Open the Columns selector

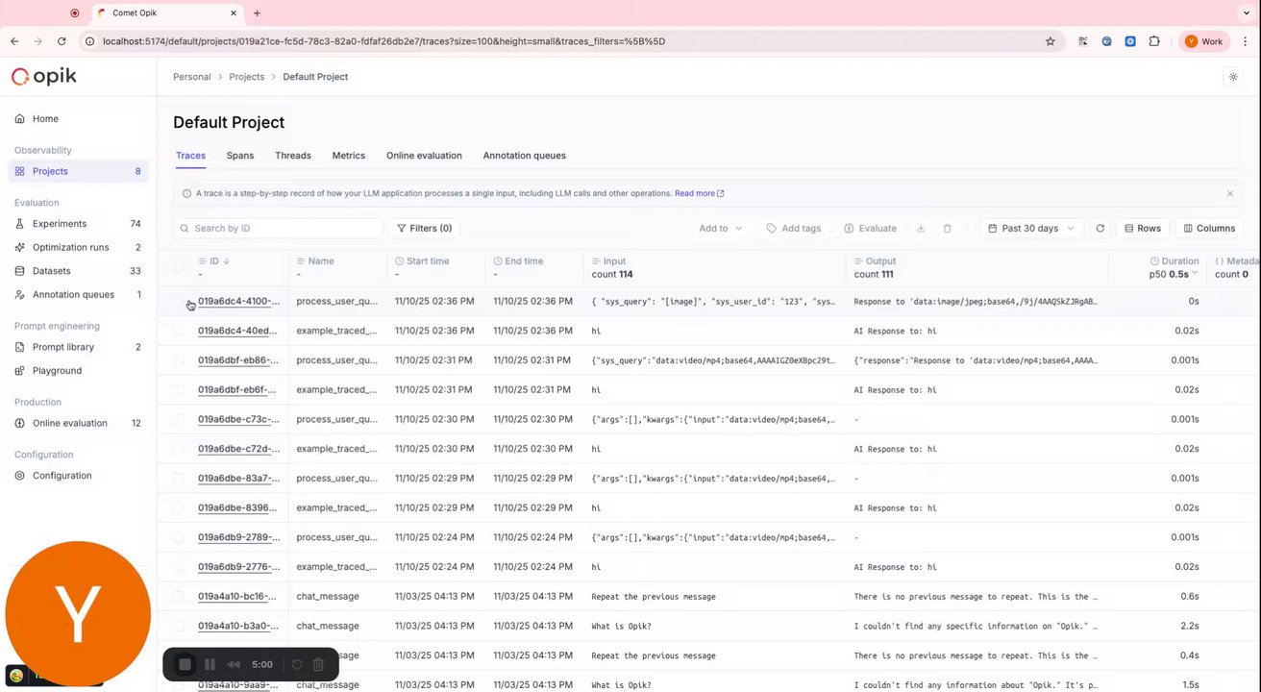coord(1209,229)
